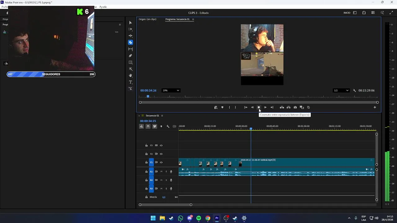397x223 pixels.
Task: Toggle insert and overwrite sequences as nests
Action: pos(141,126)
